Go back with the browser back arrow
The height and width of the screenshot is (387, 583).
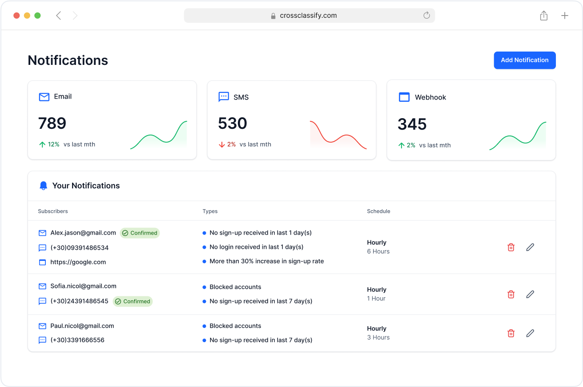(58, 16)
